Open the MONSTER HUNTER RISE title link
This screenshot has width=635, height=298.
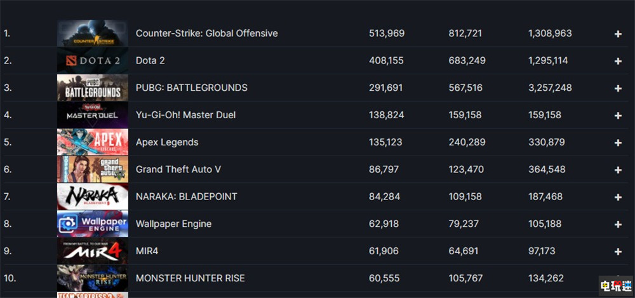pos(190,278)
